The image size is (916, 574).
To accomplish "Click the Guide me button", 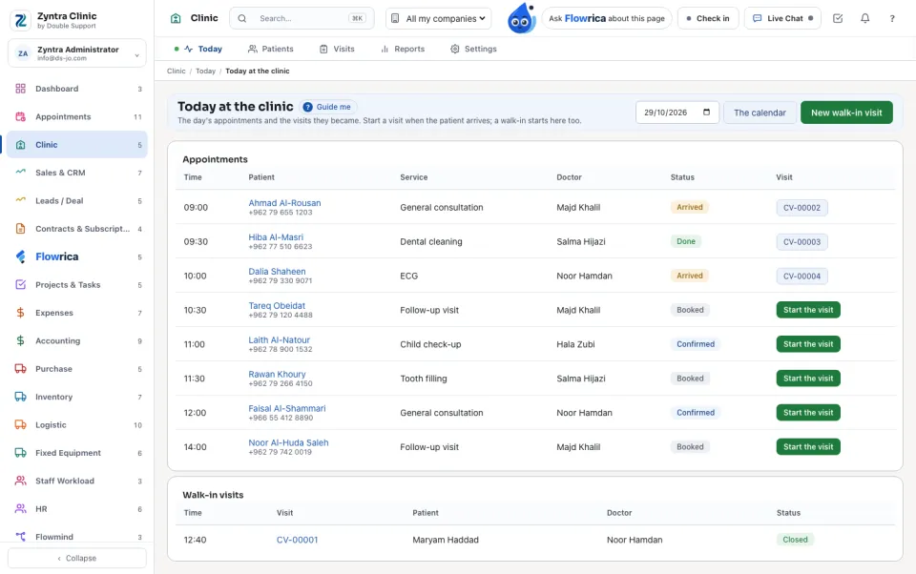I will pyautogui.click(x=327, y=107).
